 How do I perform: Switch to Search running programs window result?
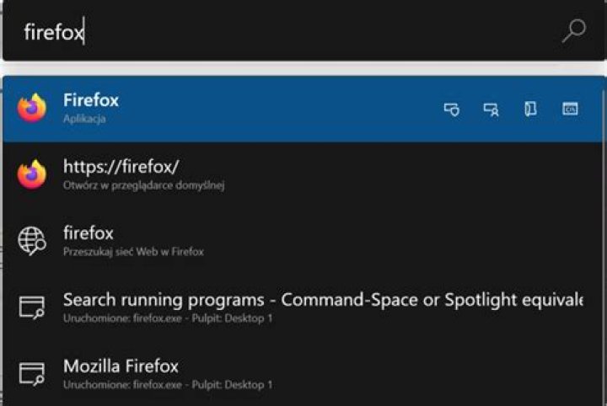(303, 308)
